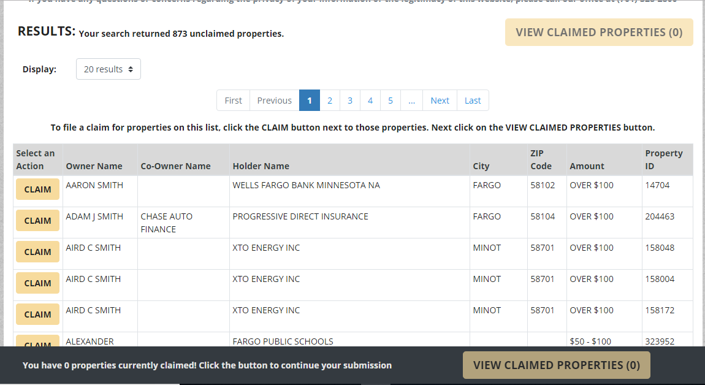
Task: Claim AIRD C SMITH property 158172
Action: pyautogui.click(x=37, y=314)
